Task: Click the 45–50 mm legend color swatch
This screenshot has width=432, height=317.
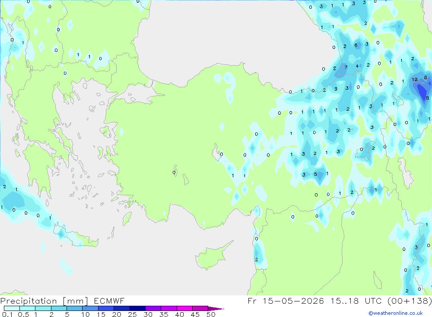Action: [200, 308]
